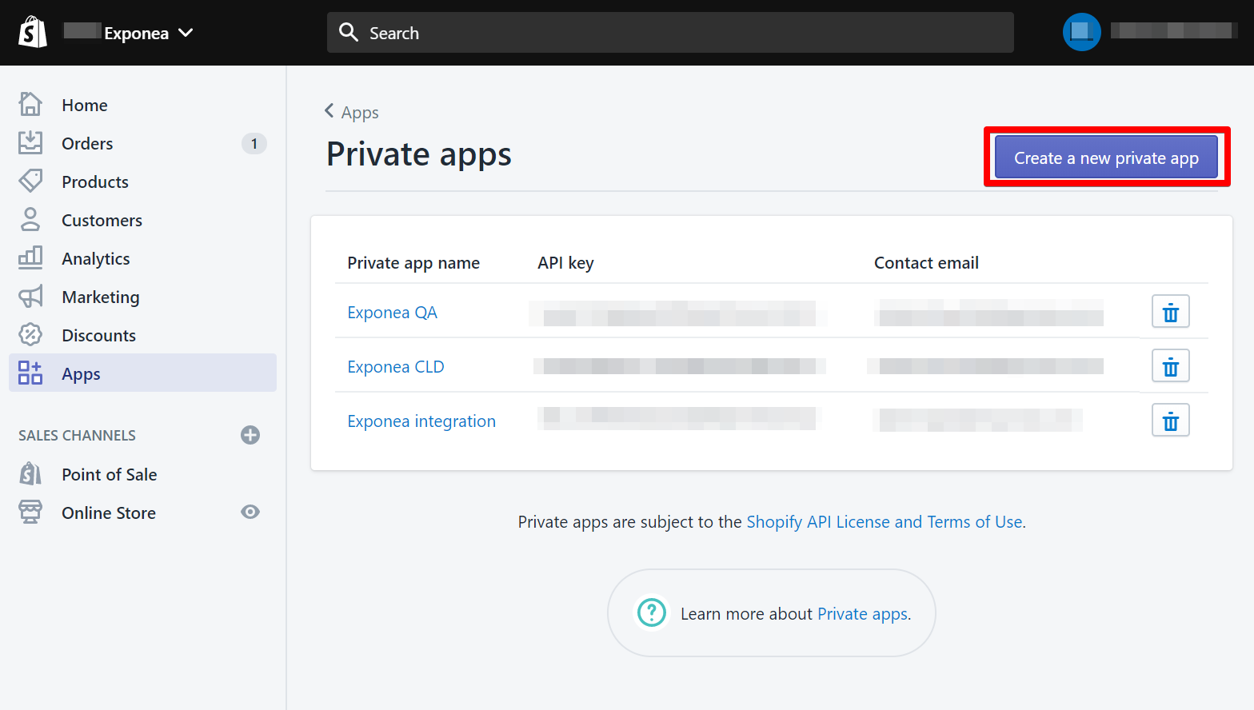This screenshot has height=710, width=1254.
Task: Click the Customers person icon
Action: (30, 219)
